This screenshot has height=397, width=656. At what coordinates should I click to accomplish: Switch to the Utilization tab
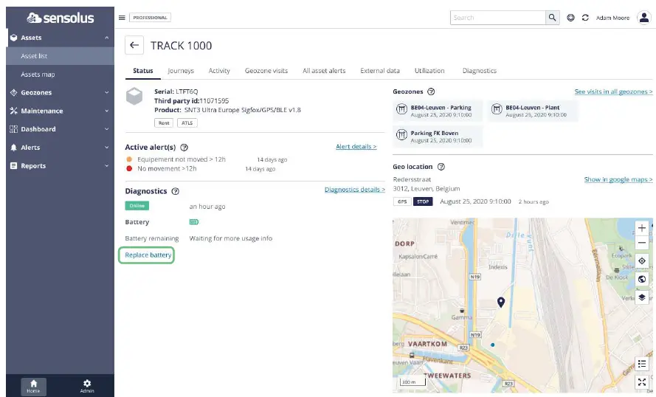click(x=429, y=71)
